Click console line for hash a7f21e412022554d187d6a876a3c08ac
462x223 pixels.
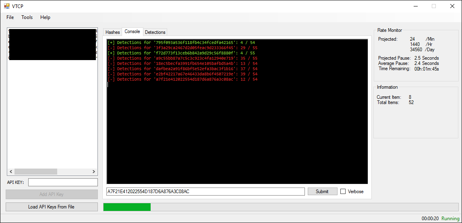(183, 79)
